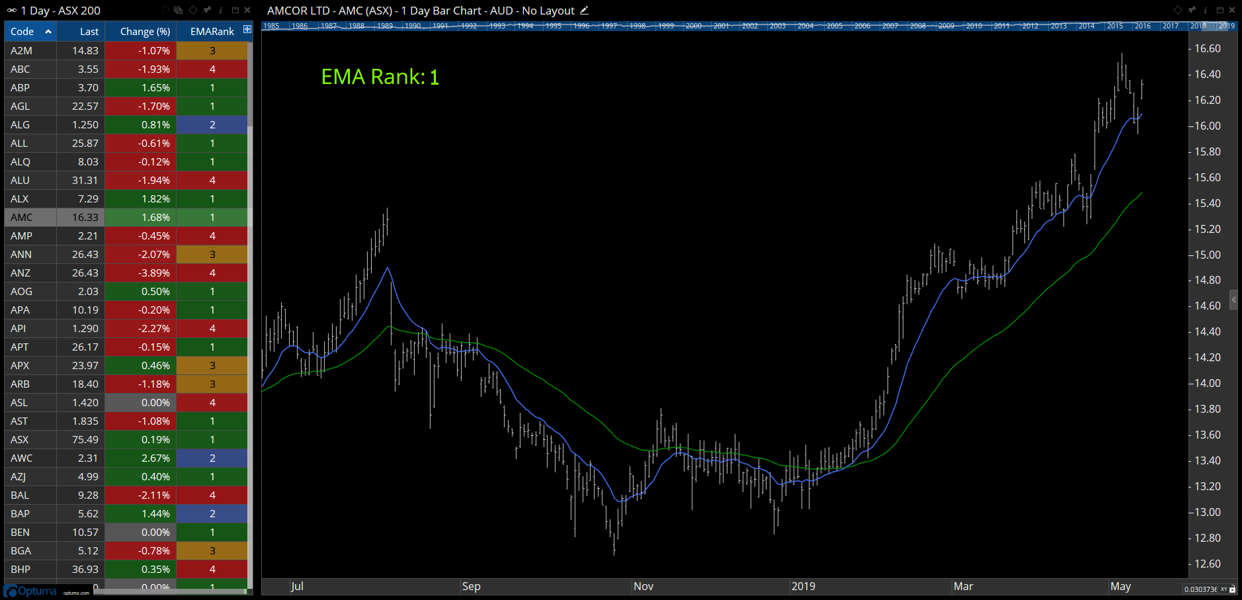Select the ALL stock code

19,143
